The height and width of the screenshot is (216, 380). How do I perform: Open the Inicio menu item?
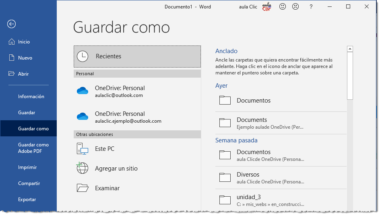24,42
